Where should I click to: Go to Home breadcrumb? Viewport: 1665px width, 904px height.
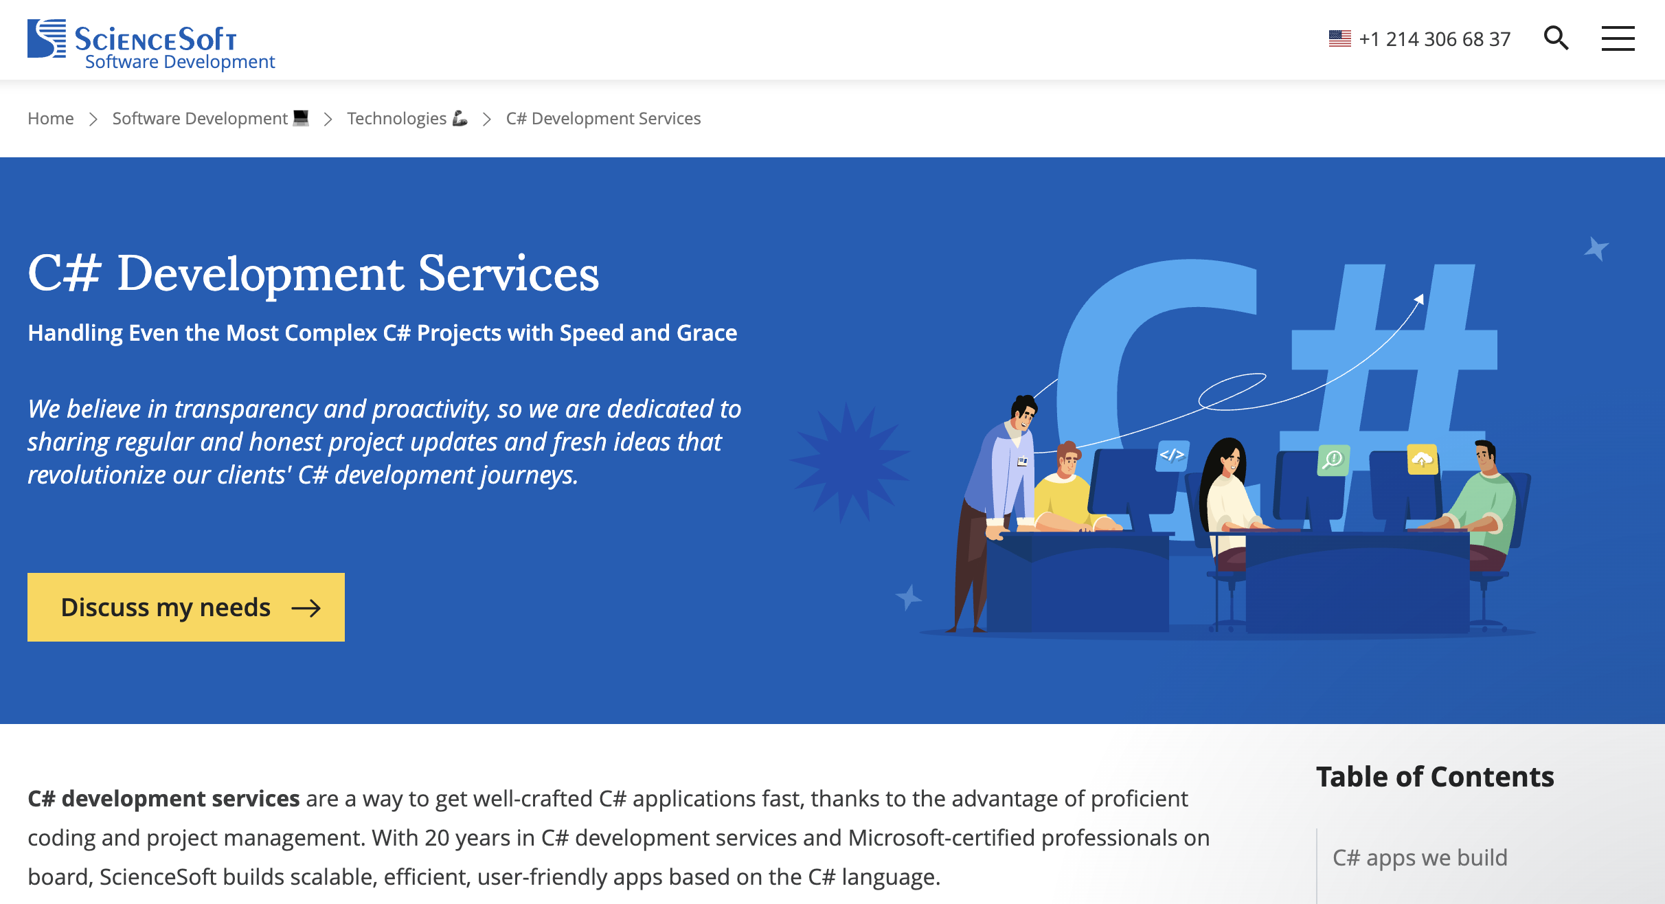point(51,118)
